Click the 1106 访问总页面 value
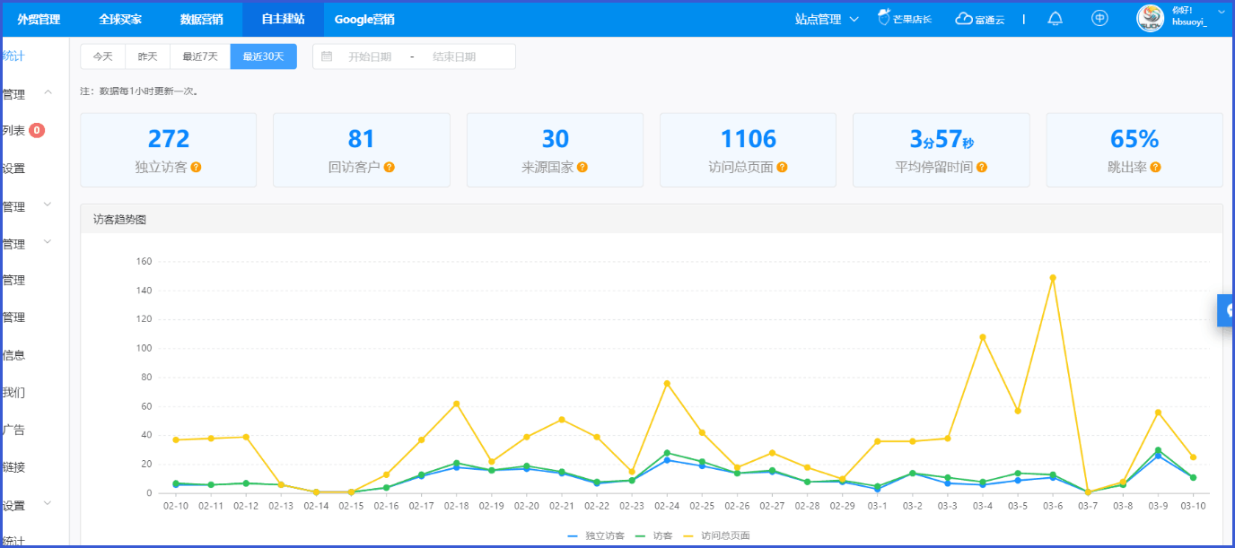The height and width of the screenshot is (548, 1235). 749,139
